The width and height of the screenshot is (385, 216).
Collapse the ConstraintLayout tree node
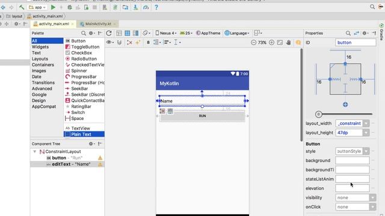point(35,152)
